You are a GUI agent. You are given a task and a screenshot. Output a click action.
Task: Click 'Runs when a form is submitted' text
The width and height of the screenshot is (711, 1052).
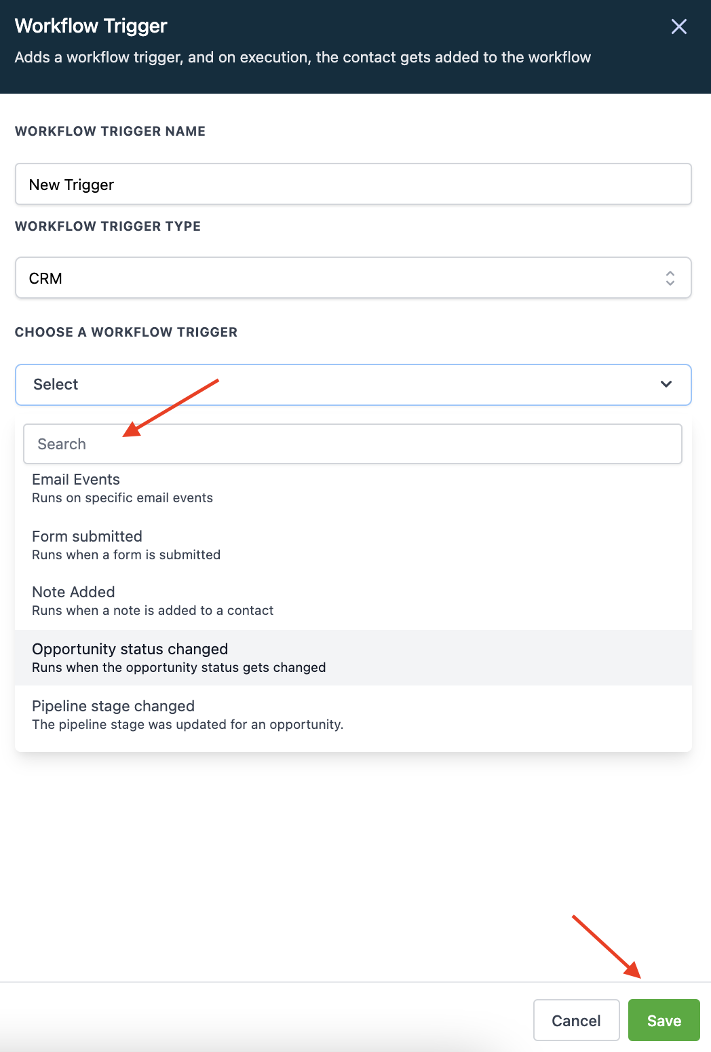pyautogui.click(x=126, y=555)
